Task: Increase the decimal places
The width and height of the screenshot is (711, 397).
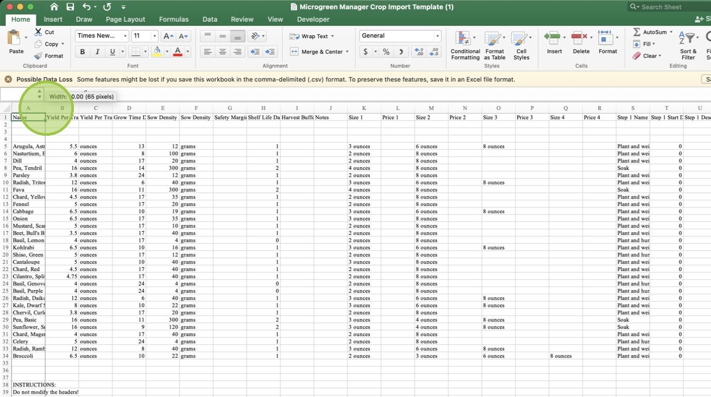Action: pyautogui.click(x=419, y=52)
